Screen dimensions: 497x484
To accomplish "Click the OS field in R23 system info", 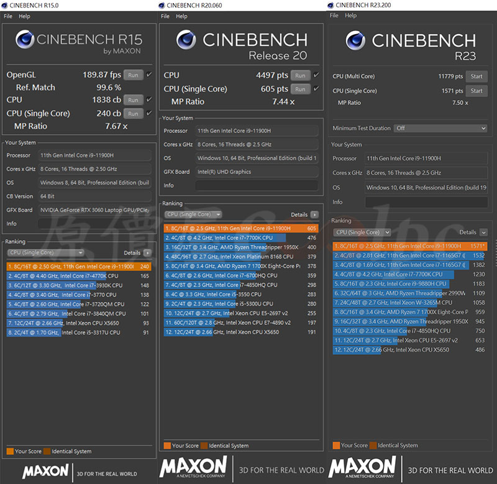I will click(426, 188).
